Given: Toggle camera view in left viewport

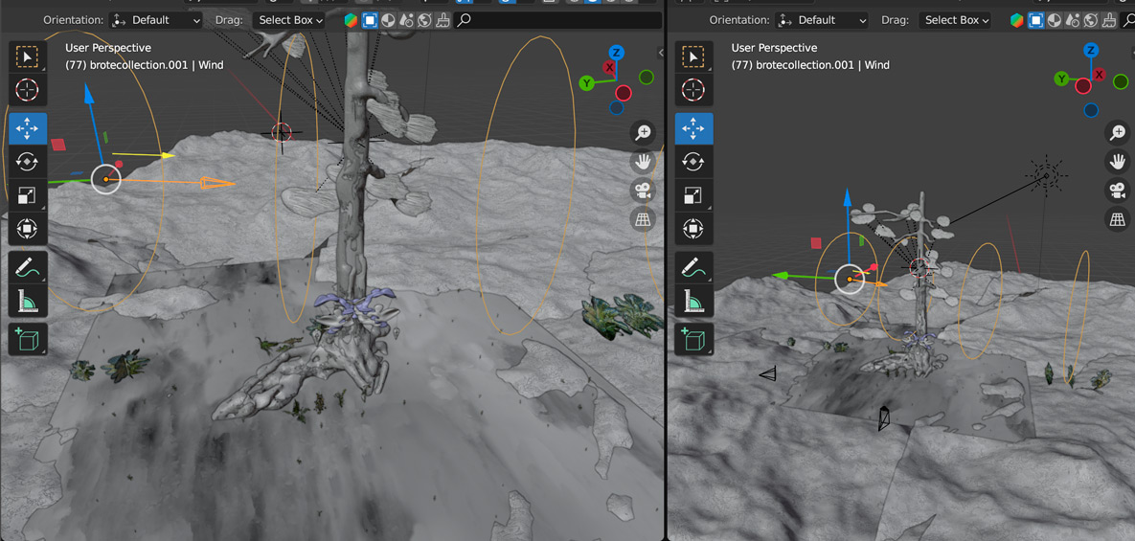Looking at the screenshot, I should (643, 191).
